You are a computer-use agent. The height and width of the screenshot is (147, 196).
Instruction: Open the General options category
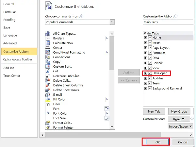(8, 4)
